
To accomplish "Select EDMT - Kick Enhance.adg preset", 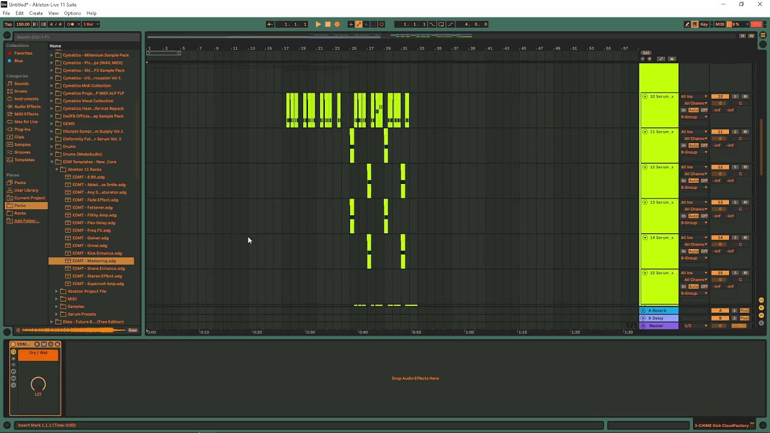I will click(x=96, y=253).
